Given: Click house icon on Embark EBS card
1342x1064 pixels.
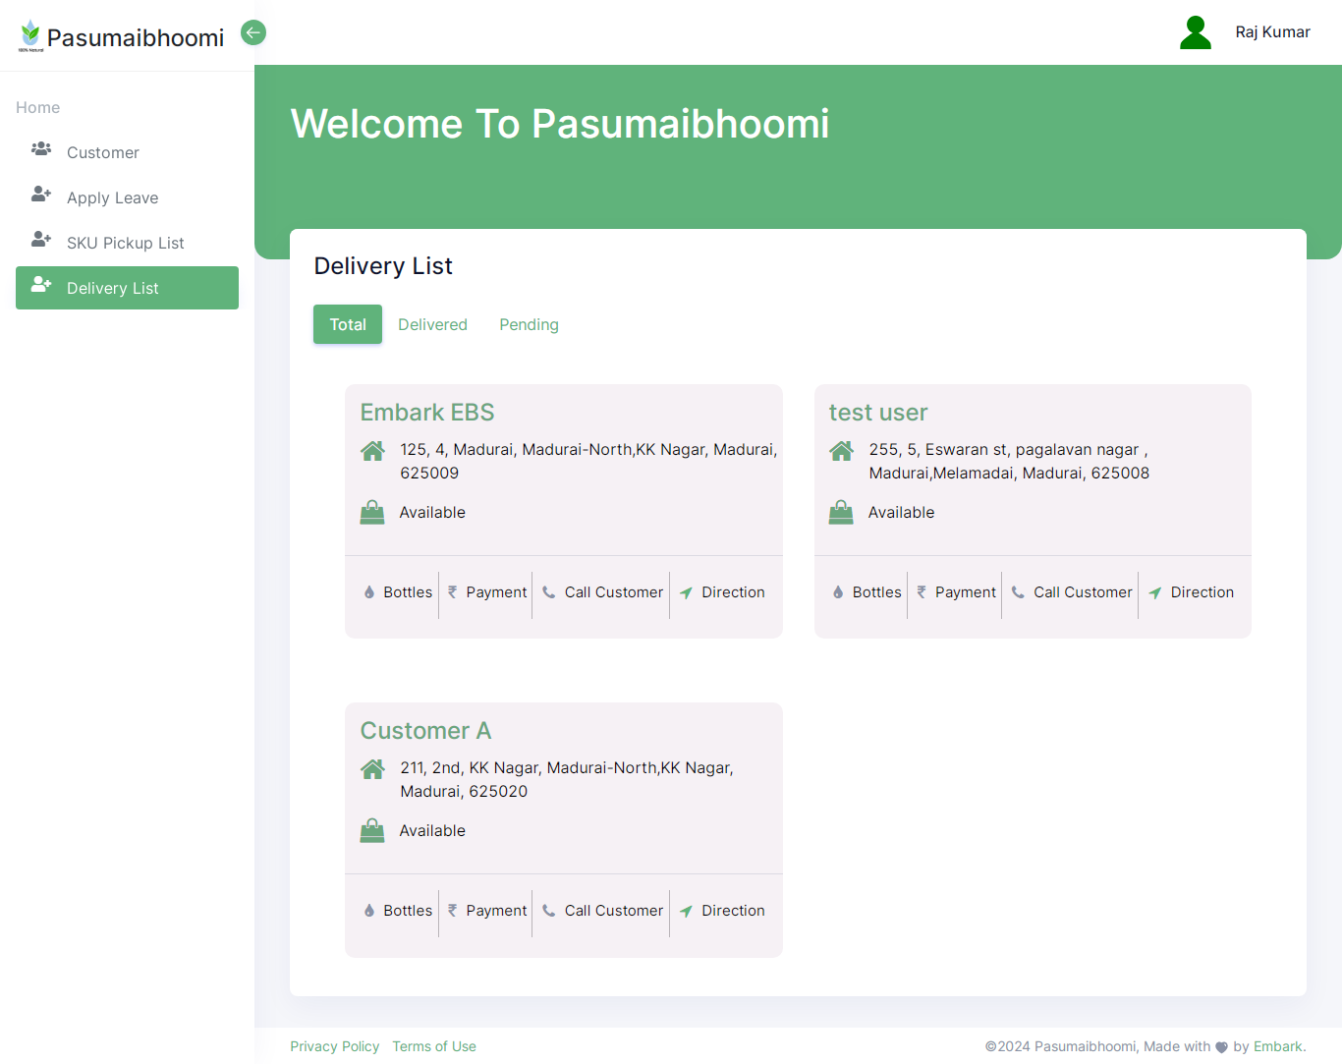Looking at the screenshot, I should [372, 451].
